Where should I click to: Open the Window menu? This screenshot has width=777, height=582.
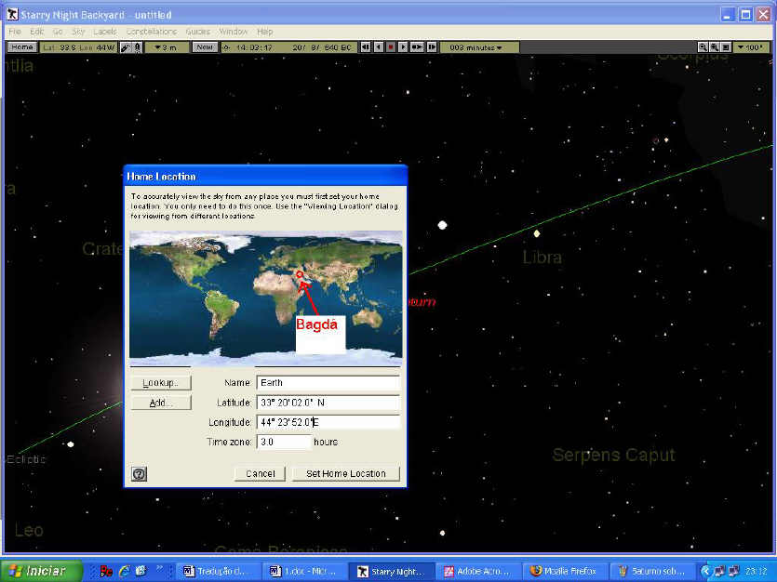click(233, 32)
